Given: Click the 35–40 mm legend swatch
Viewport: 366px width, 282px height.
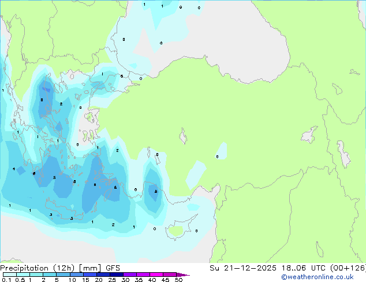Looking at the screenshot, I should (143, 275).
